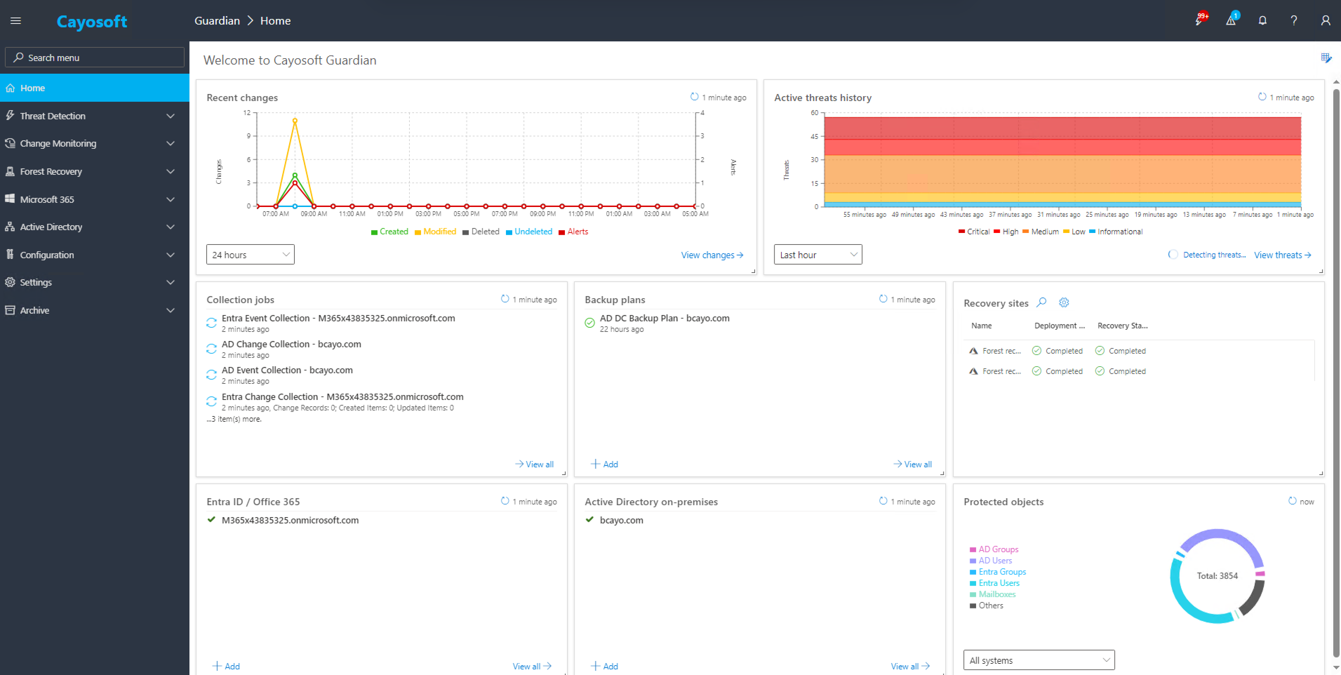Toggle the Deleted legend series
Screen dimensions: 1341x675
click(481, 232)
